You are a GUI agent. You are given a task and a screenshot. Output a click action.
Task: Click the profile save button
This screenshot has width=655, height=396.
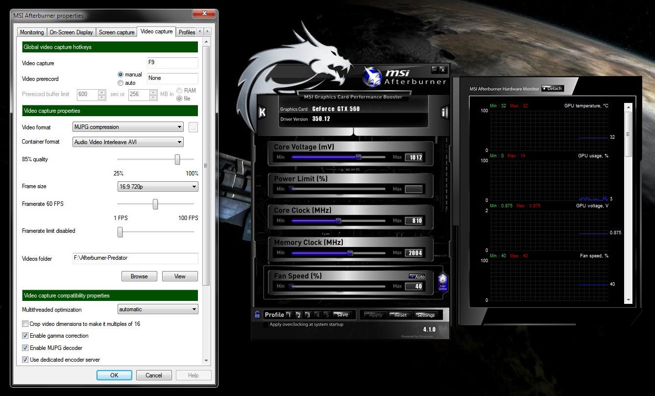[342, 315]
